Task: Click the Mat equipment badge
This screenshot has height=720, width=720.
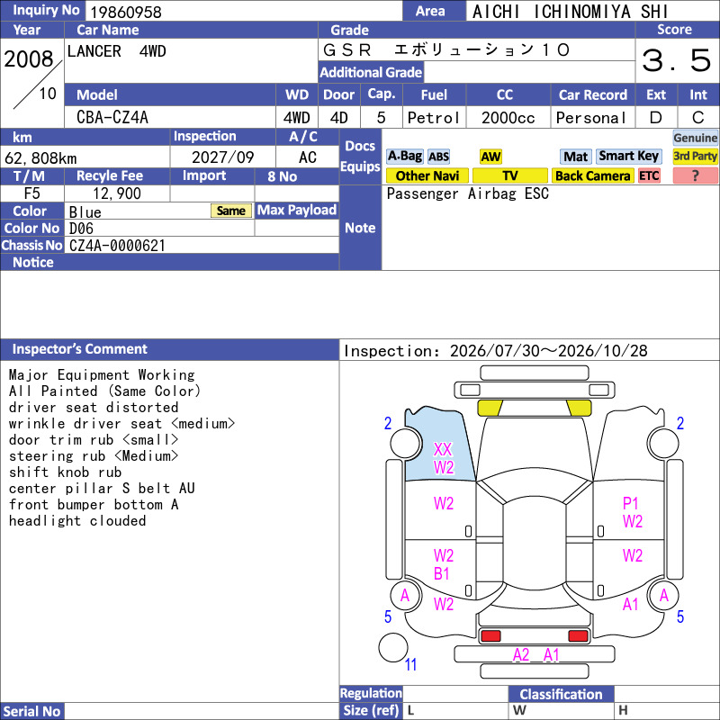Action: coord(575,157)
